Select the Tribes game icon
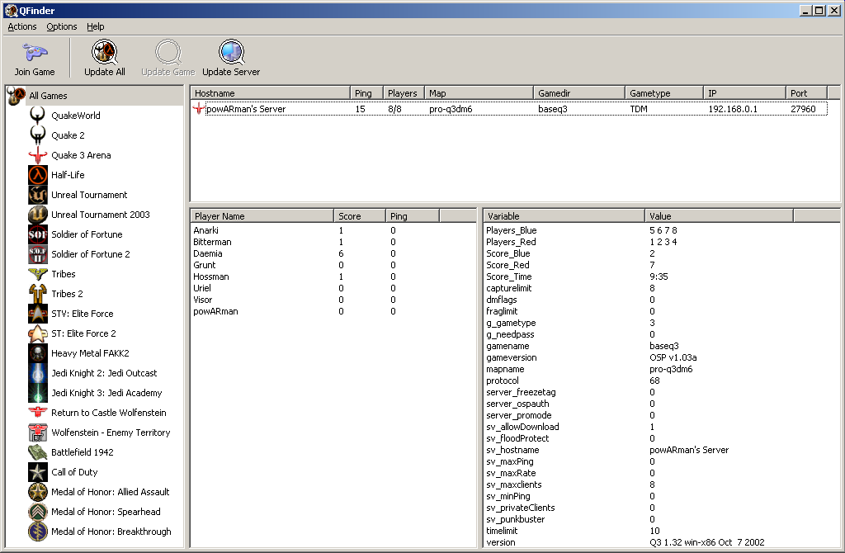845x553 pixels. pyautogui.click(x=38, y=274)
